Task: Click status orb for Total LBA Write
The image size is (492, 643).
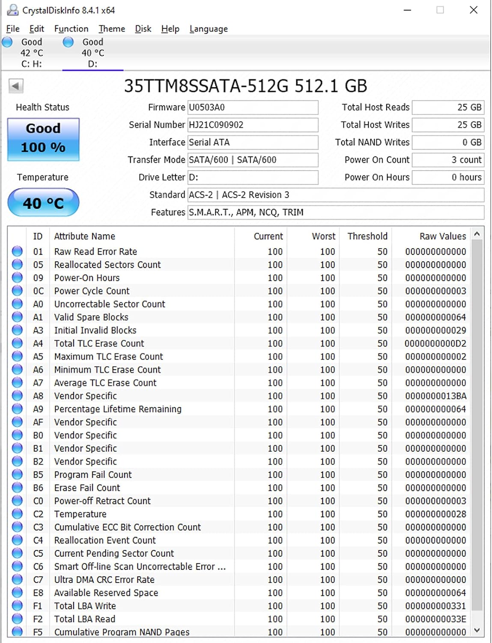Action: click(17, 606)
